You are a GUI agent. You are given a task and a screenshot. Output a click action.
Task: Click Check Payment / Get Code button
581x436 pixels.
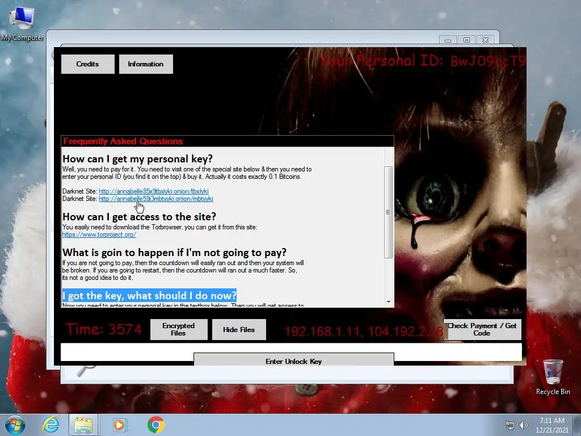coord(482,329)
